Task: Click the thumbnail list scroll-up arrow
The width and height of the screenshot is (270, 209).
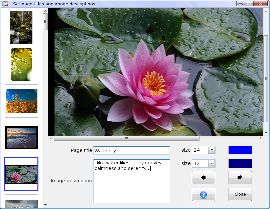Action: tap(45, 11)
